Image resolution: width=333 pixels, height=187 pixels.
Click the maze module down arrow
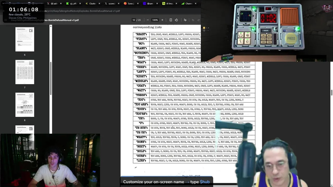(246, 23)
